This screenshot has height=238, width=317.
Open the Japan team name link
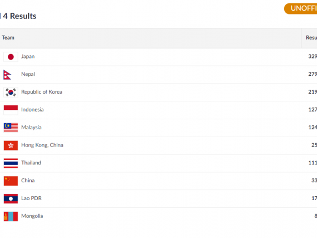pyautogui.click(x=28, y=56)
